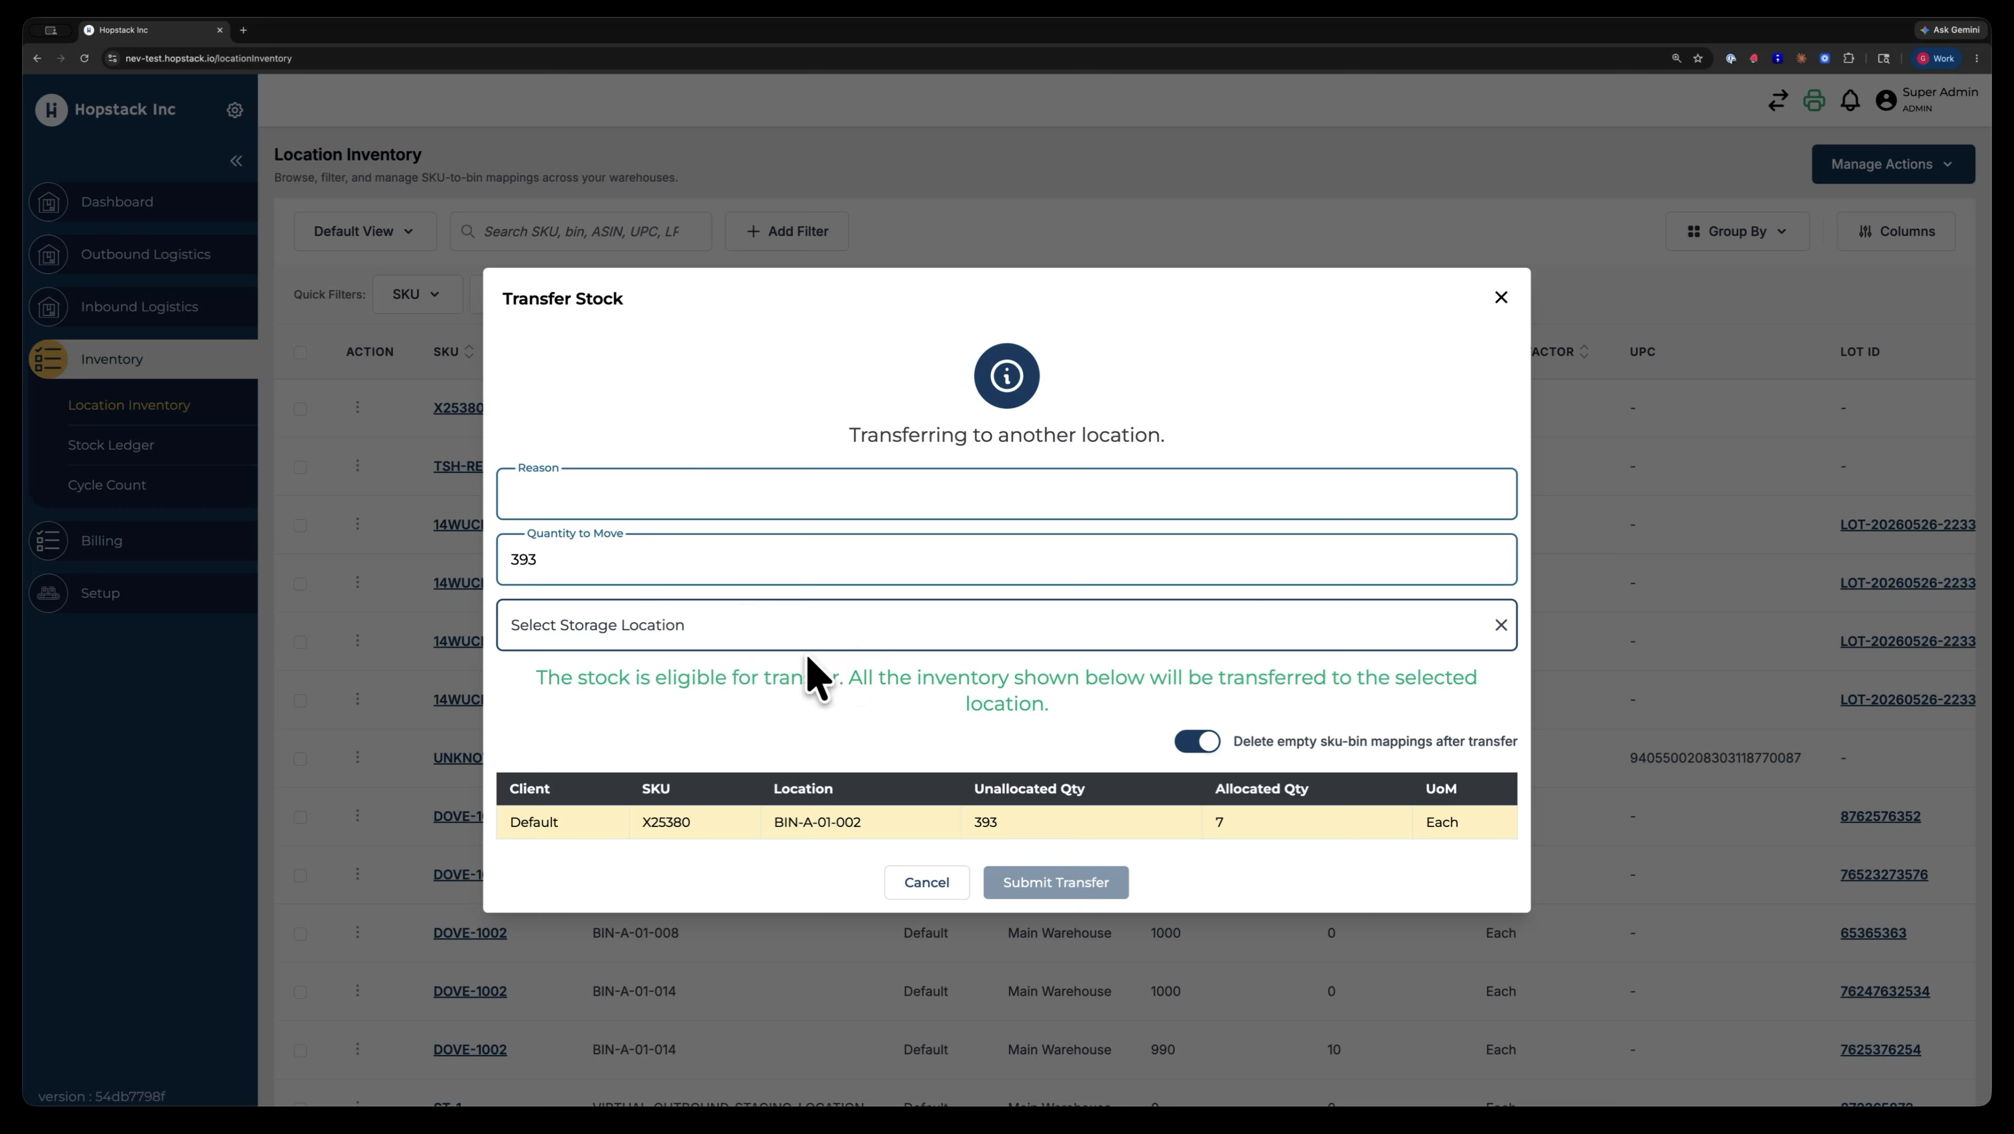2014x1134 pixels.
Task: Open browser extensions puzzle icon
Action: pyautogui.click(x=1849, y=59)
